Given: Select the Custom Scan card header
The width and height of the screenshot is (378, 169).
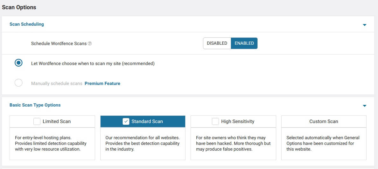Looking at the screenshot, I should 324,121.
